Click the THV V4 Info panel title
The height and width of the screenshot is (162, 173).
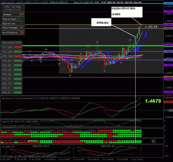coord(12,7)
